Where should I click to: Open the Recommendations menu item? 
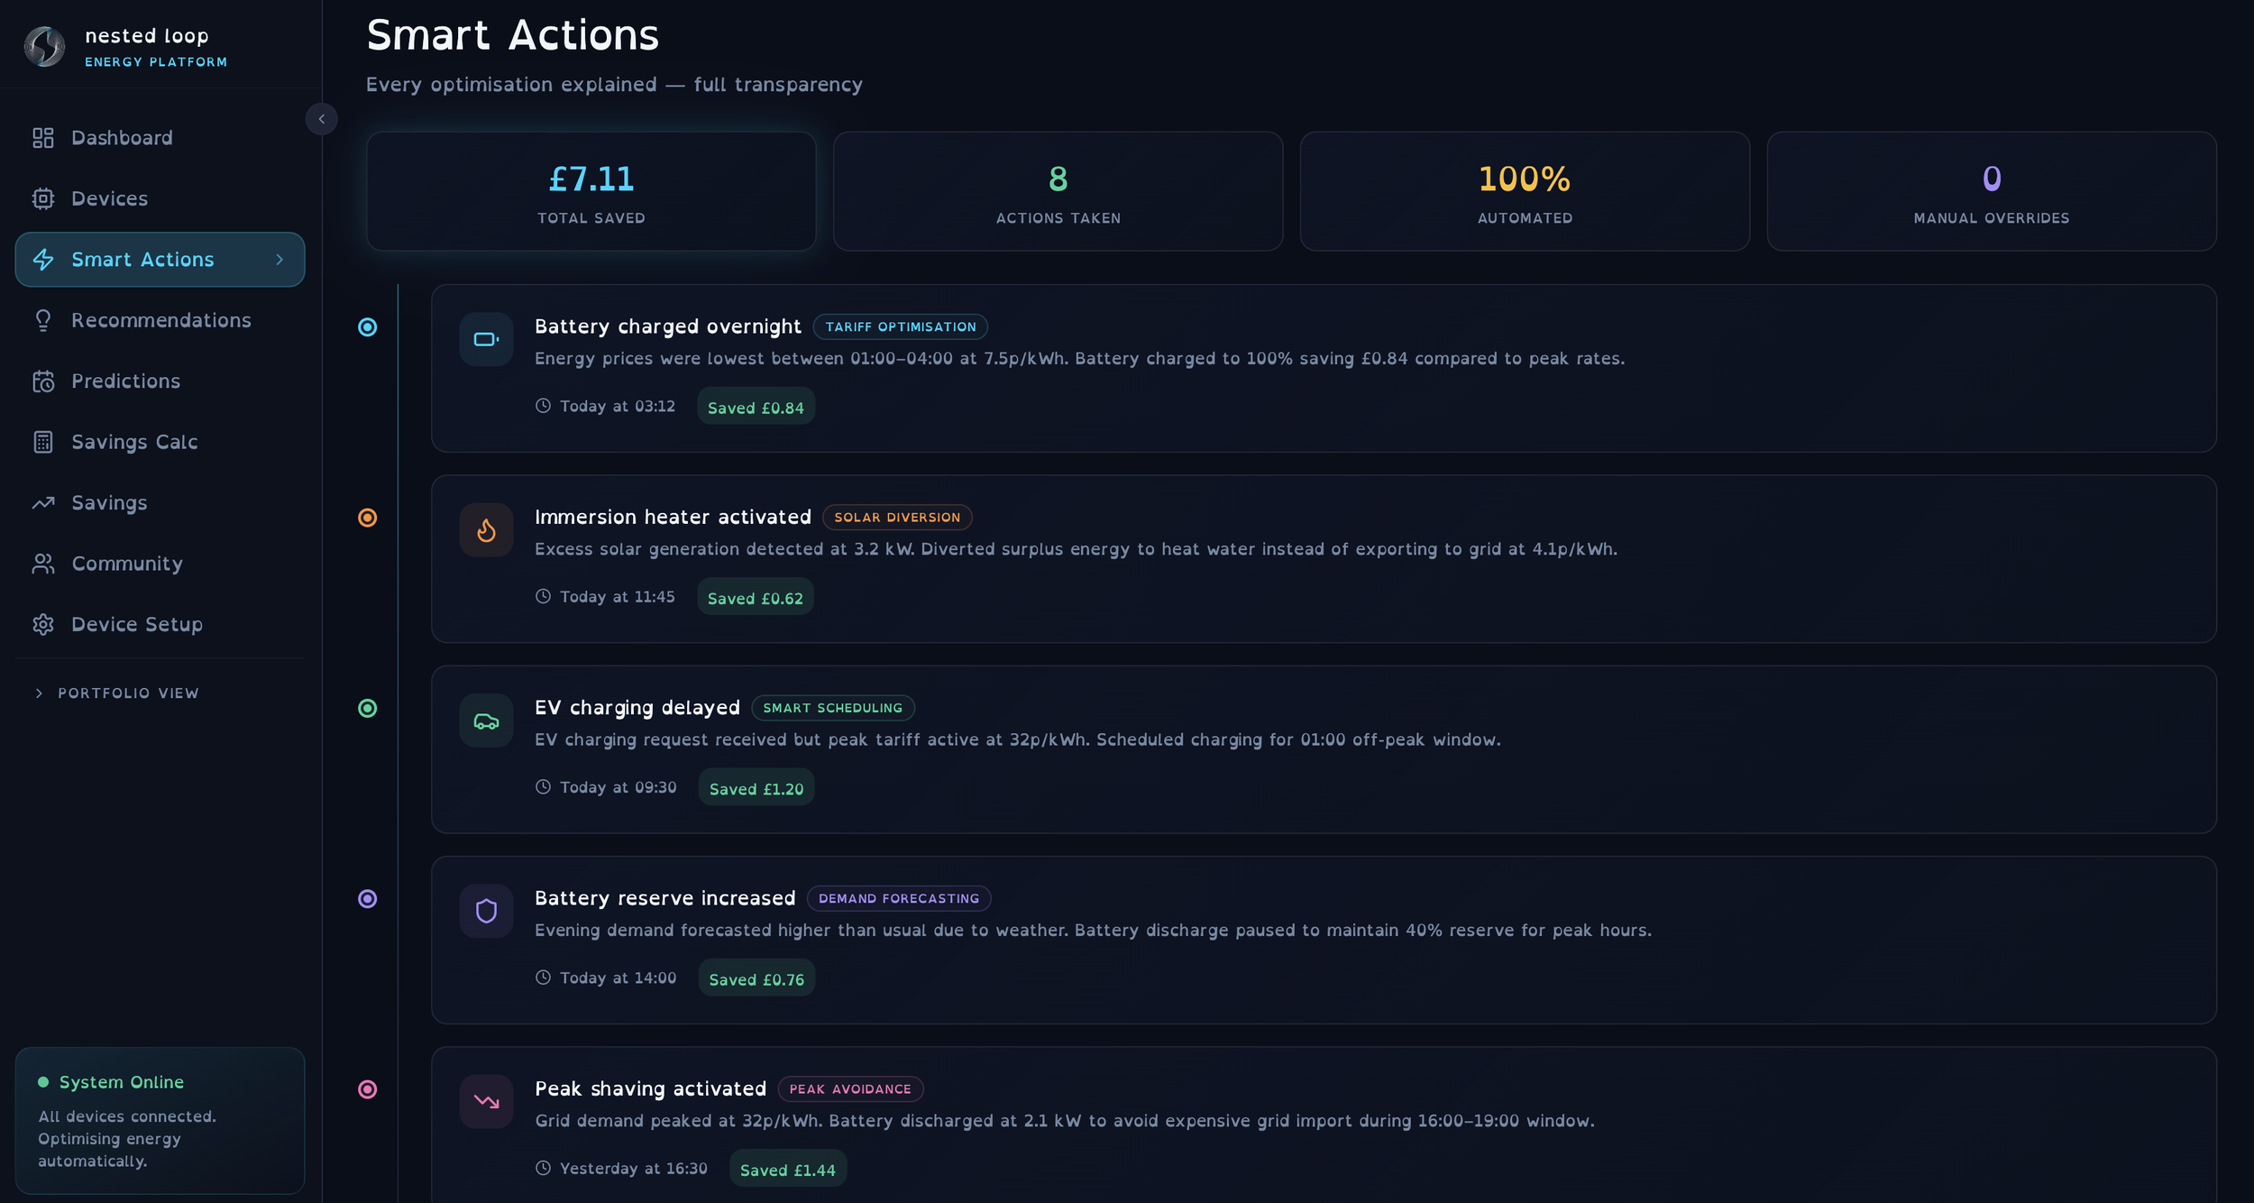tap(160, 320)
